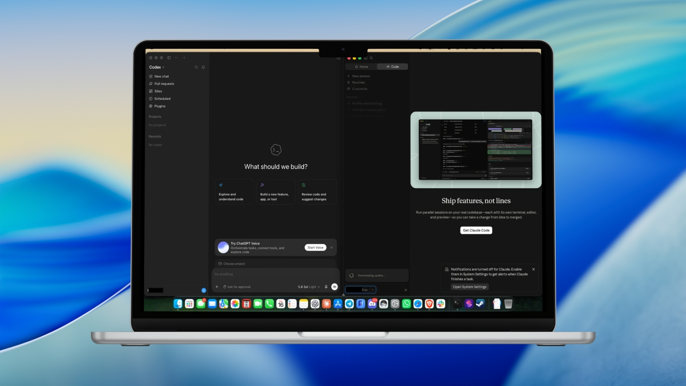Image resolution: width=686 pixels, height=386 pixels.
Task: Close the Claude notifications alert
Action: (x=533, y=269)
